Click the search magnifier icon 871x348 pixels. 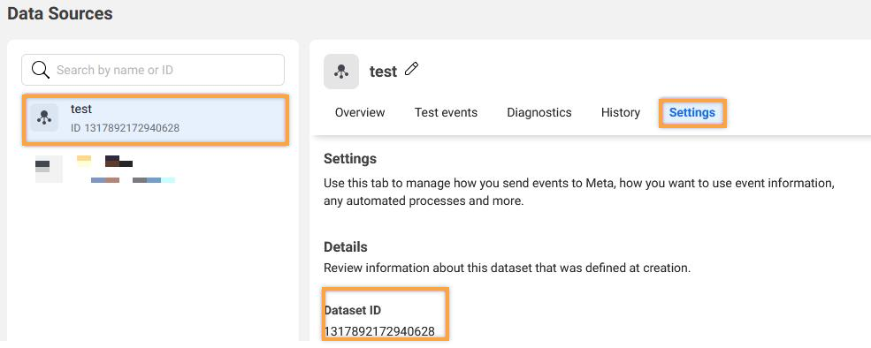click(x=41, y=70)
